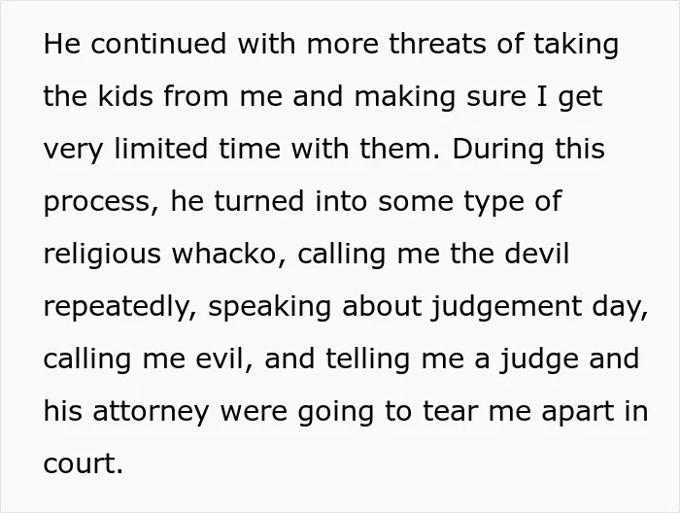Click the word "religious" in the text
Image resolution: width=680 pixels, height=513 pixels.
pyautogui.click(x=102, y=255)
